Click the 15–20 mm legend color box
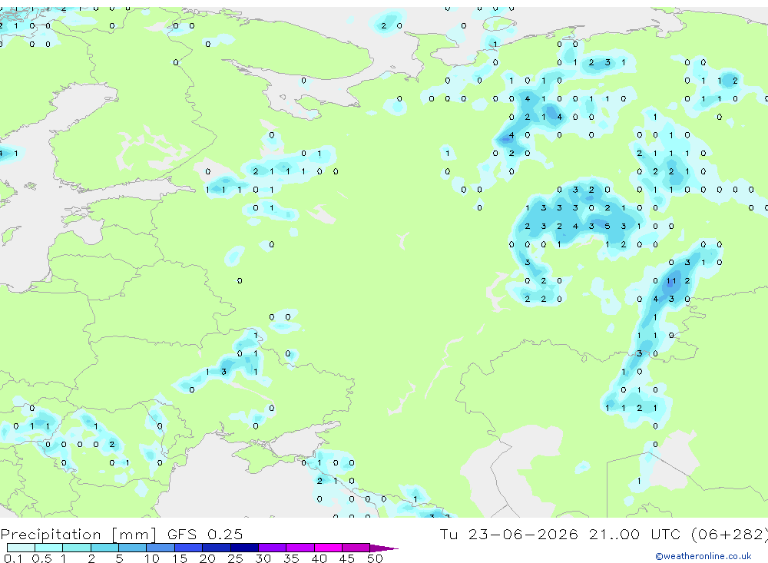This screenshot has height=563, width=768. coord(189,548)
